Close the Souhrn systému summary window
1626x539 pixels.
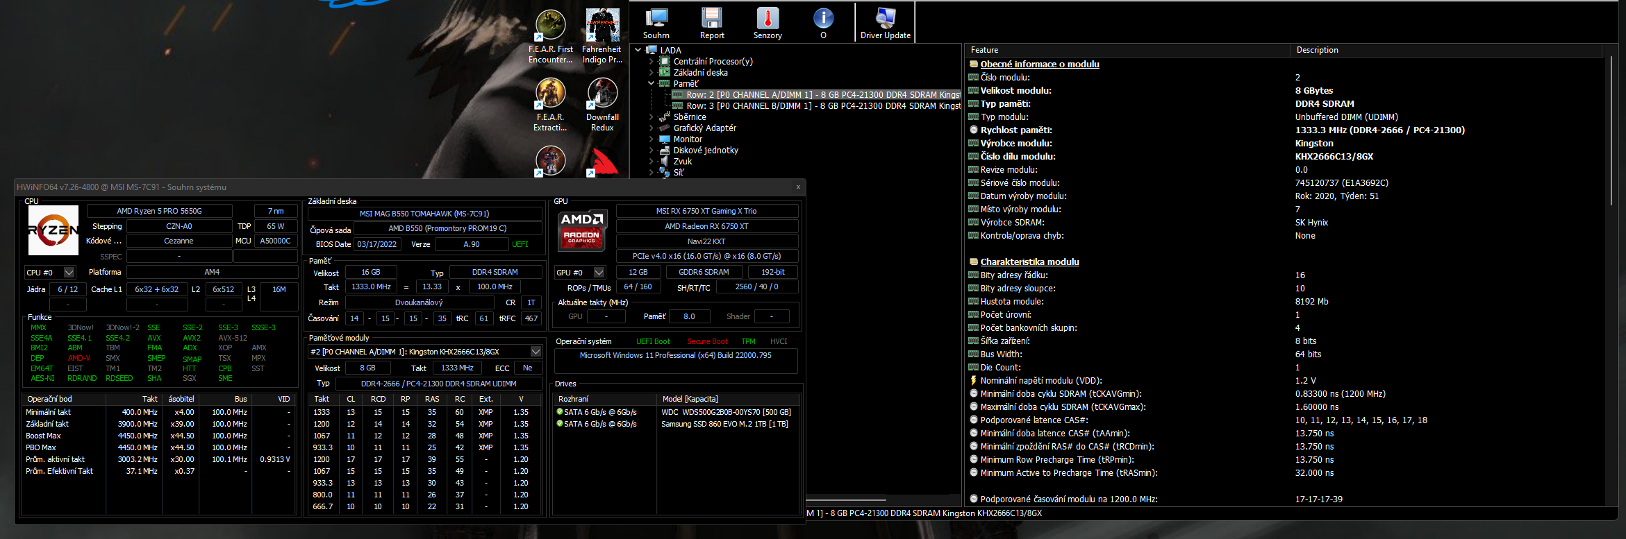(x=798, y=187)
